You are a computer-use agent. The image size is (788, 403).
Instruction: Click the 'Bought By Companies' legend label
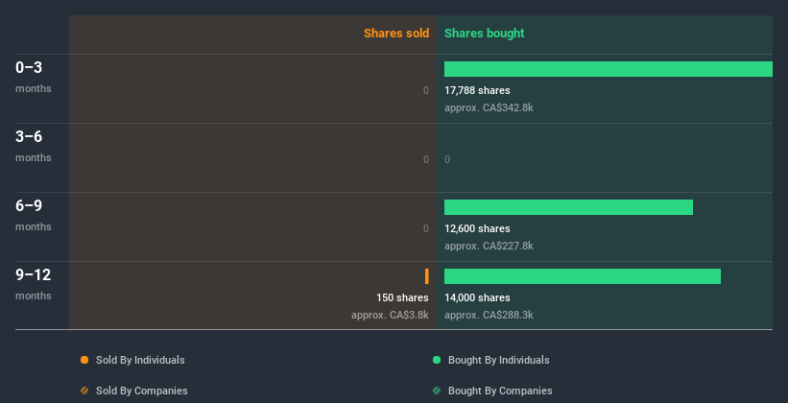tap(500, 391)
